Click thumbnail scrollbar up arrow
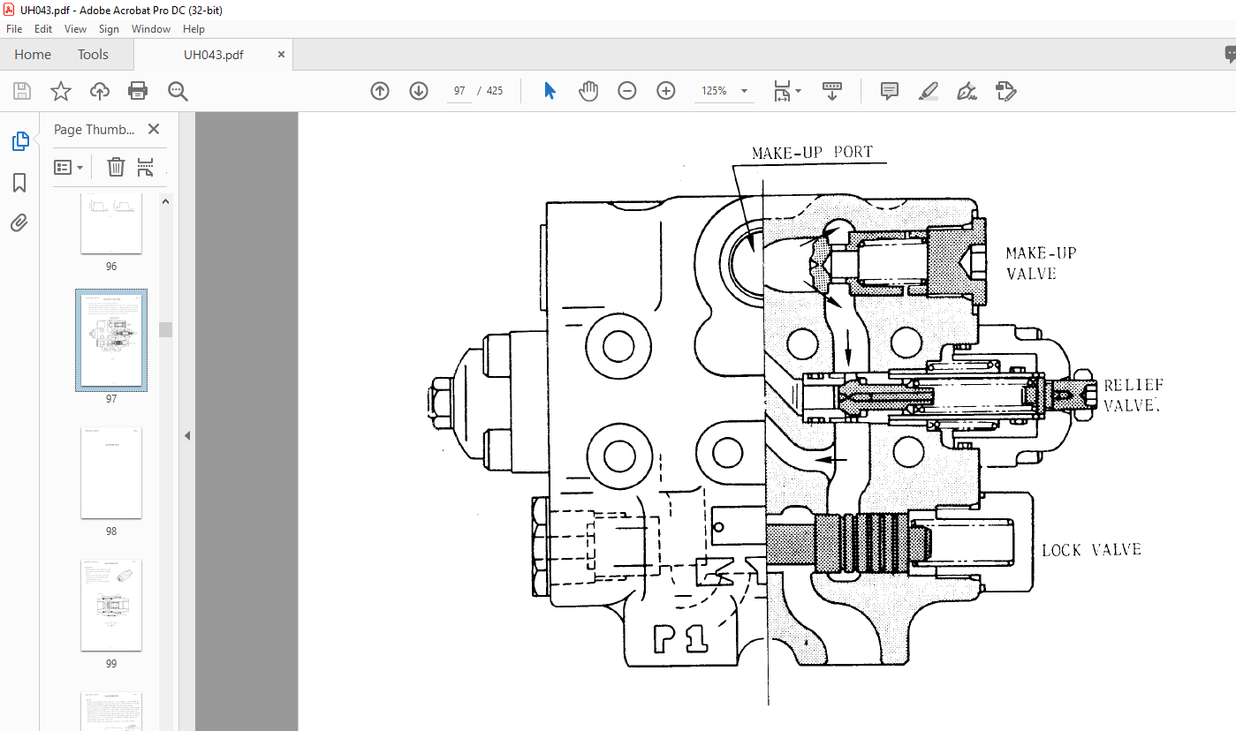This screenshot has height=731, width=1236. pos(166,201)
